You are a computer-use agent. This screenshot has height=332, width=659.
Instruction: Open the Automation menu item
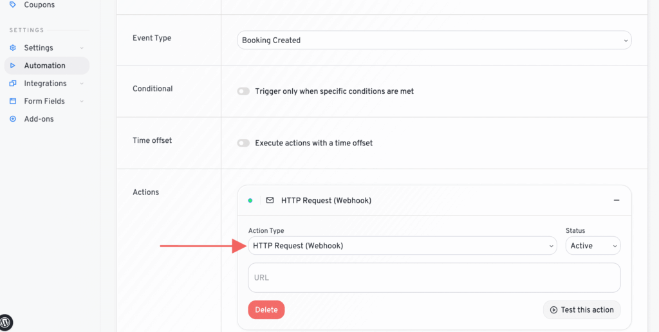45,66
